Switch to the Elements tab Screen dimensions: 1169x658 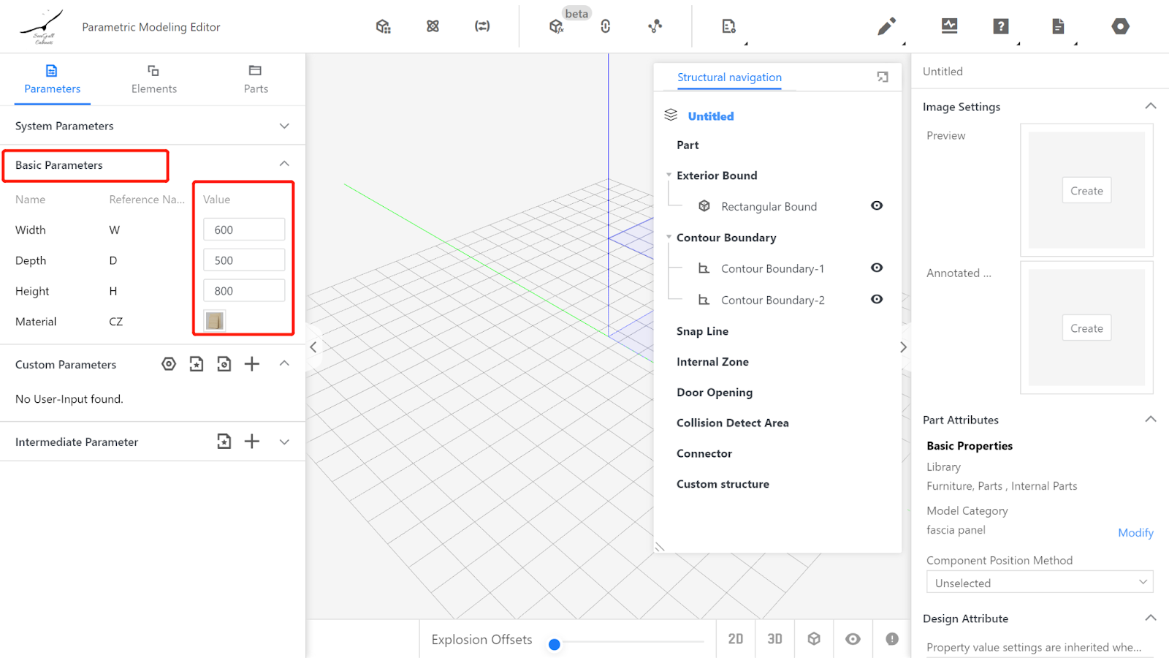[x=153, y=79]
